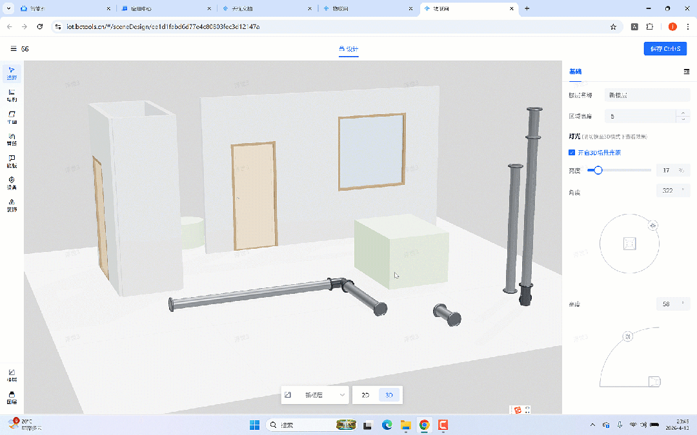
Task: Click the orange app icon on the taskbar
Action: (x=443, y=425)
